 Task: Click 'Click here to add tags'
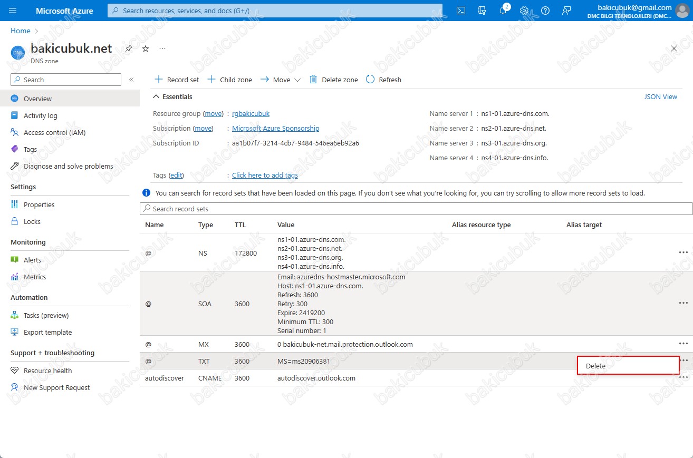click(265, 175)
